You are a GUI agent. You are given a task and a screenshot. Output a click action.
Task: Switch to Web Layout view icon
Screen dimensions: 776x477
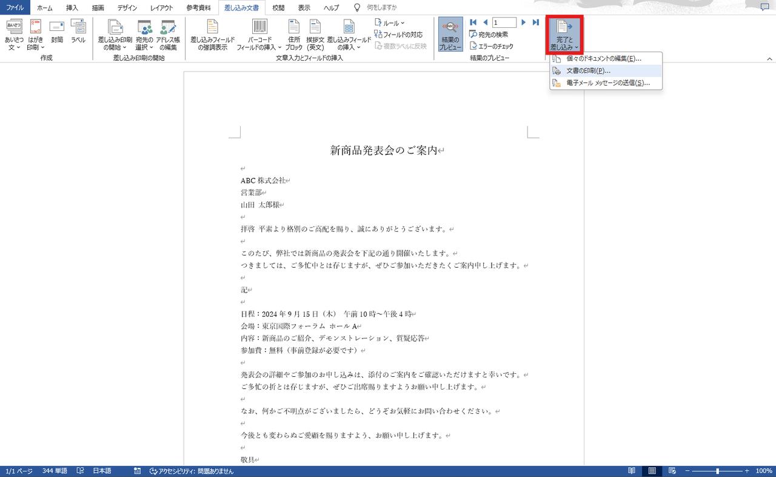[672, 471]
